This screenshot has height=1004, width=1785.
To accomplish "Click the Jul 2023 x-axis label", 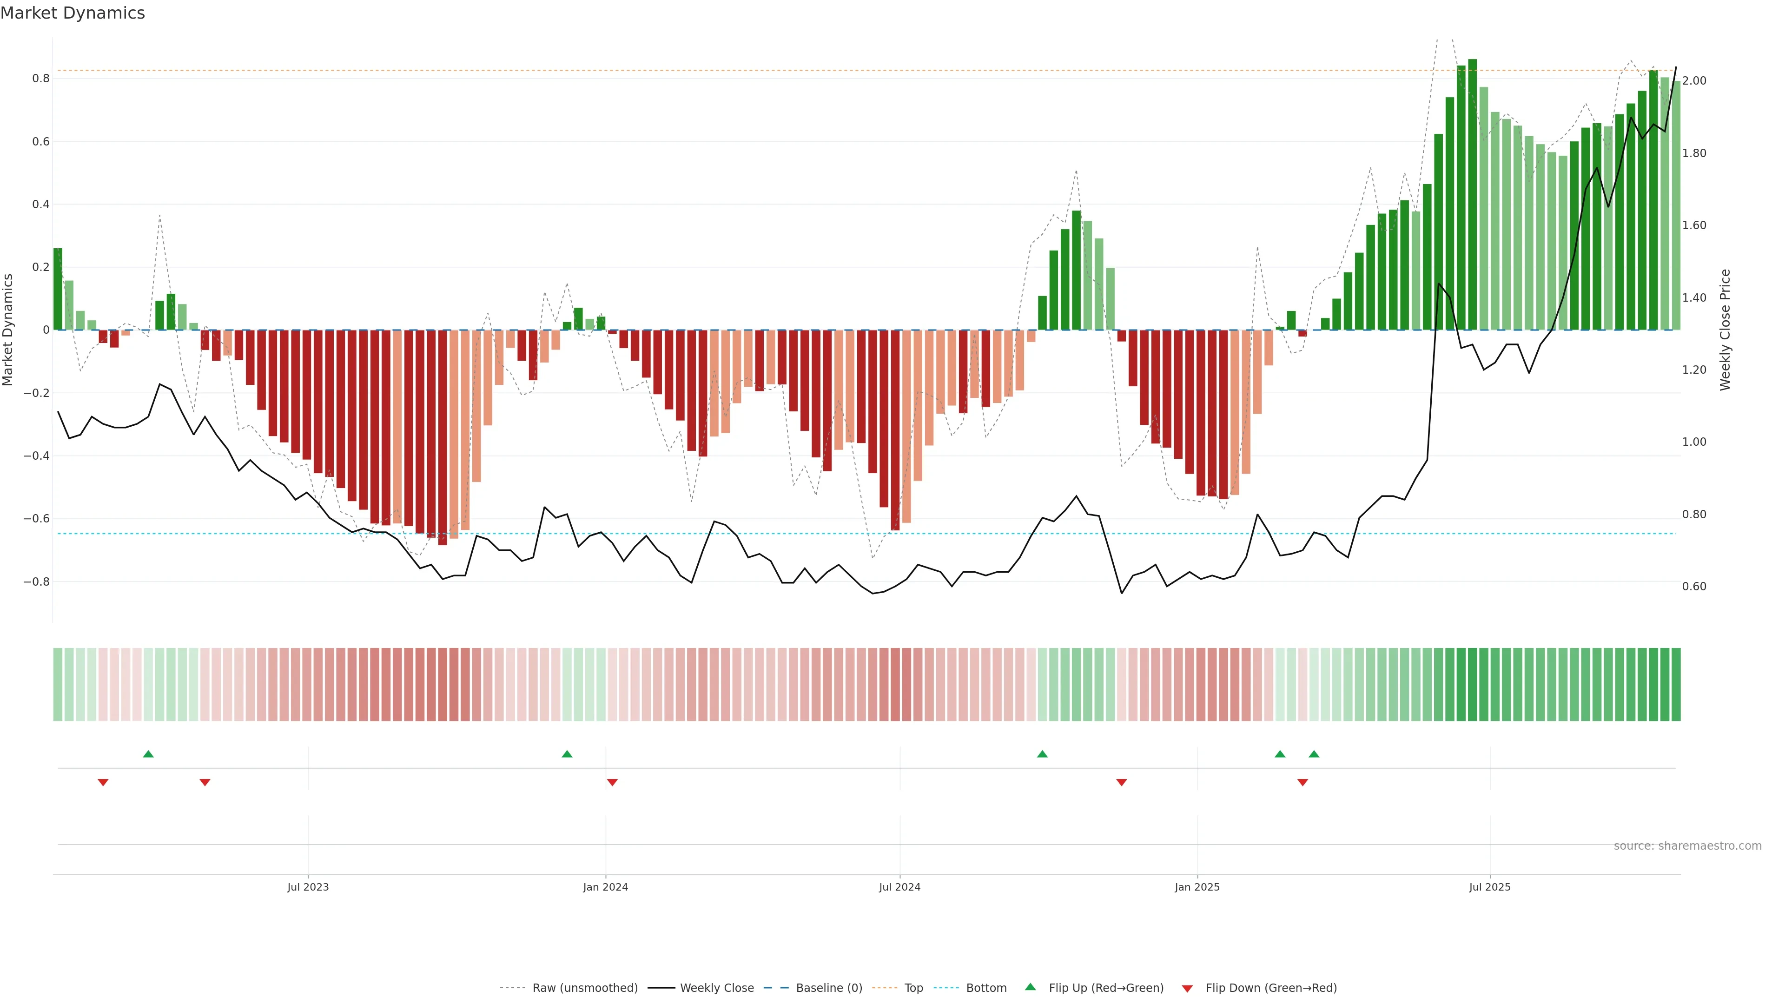I will point(308,887).
